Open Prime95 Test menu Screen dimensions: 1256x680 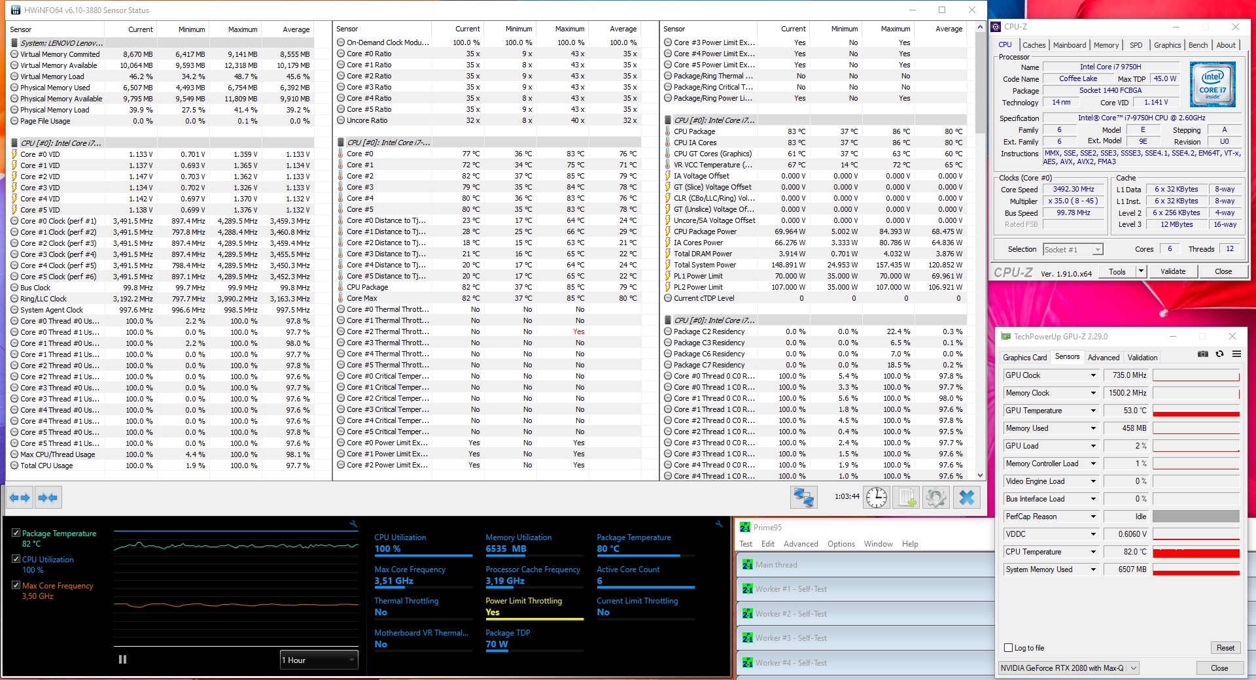746,544
